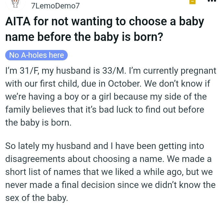Open the AITA baby name post title

click(x=105, y=29)
